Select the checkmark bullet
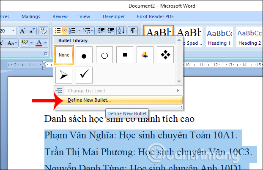The image size is (263, 170). (x=84, y=75)
